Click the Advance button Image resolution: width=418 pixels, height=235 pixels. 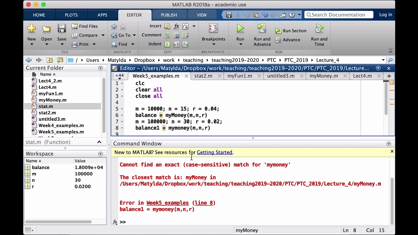point(288,40)
